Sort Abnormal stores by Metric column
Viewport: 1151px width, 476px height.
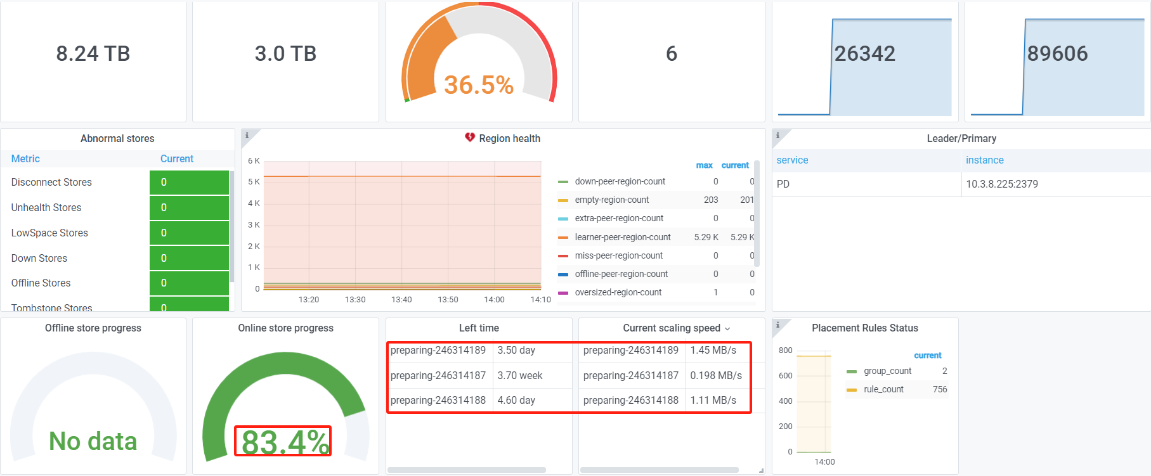25,158
